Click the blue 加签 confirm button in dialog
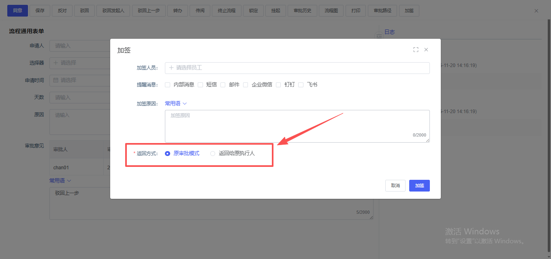The height and width of the screenshot is (259, 551). pyautogui.click(x=419, y=185)
